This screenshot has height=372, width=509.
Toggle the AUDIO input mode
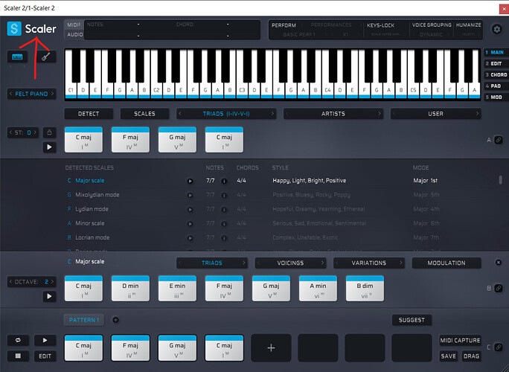pyautogui.click(x=74, y=34)
